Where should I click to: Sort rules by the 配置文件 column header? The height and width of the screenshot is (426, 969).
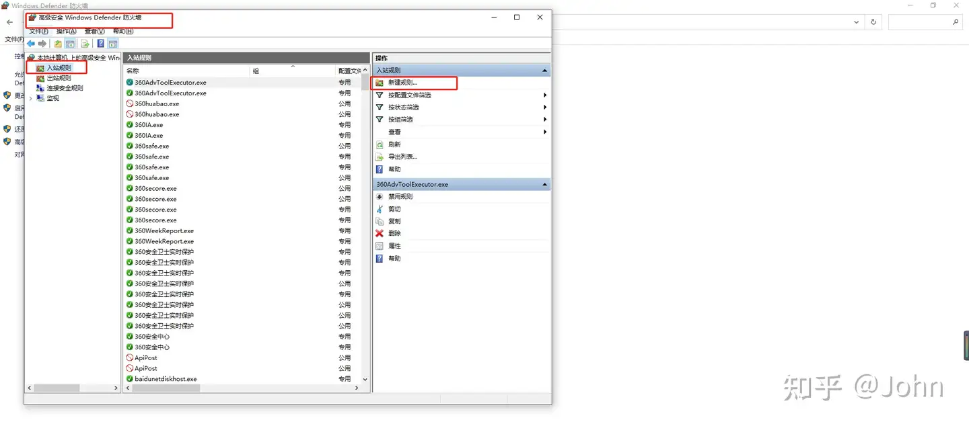349,71
